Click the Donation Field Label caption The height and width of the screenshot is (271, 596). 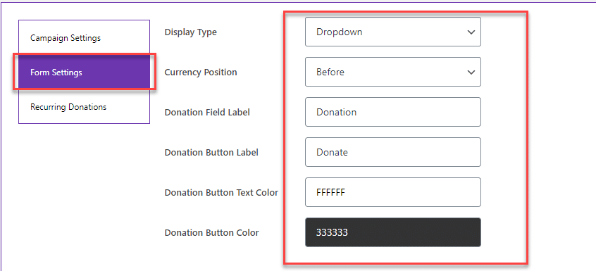tap(207, 113)
